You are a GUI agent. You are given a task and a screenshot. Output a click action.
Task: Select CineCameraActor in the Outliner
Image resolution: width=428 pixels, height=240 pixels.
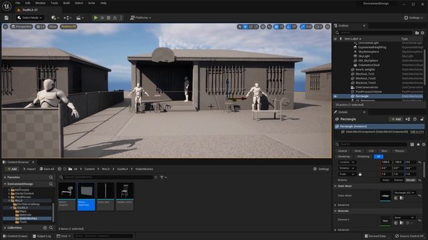pos(366,87)
